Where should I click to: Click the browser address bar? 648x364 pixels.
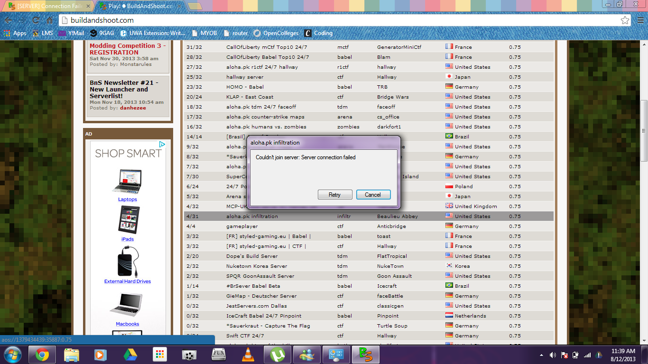point(332,20)
